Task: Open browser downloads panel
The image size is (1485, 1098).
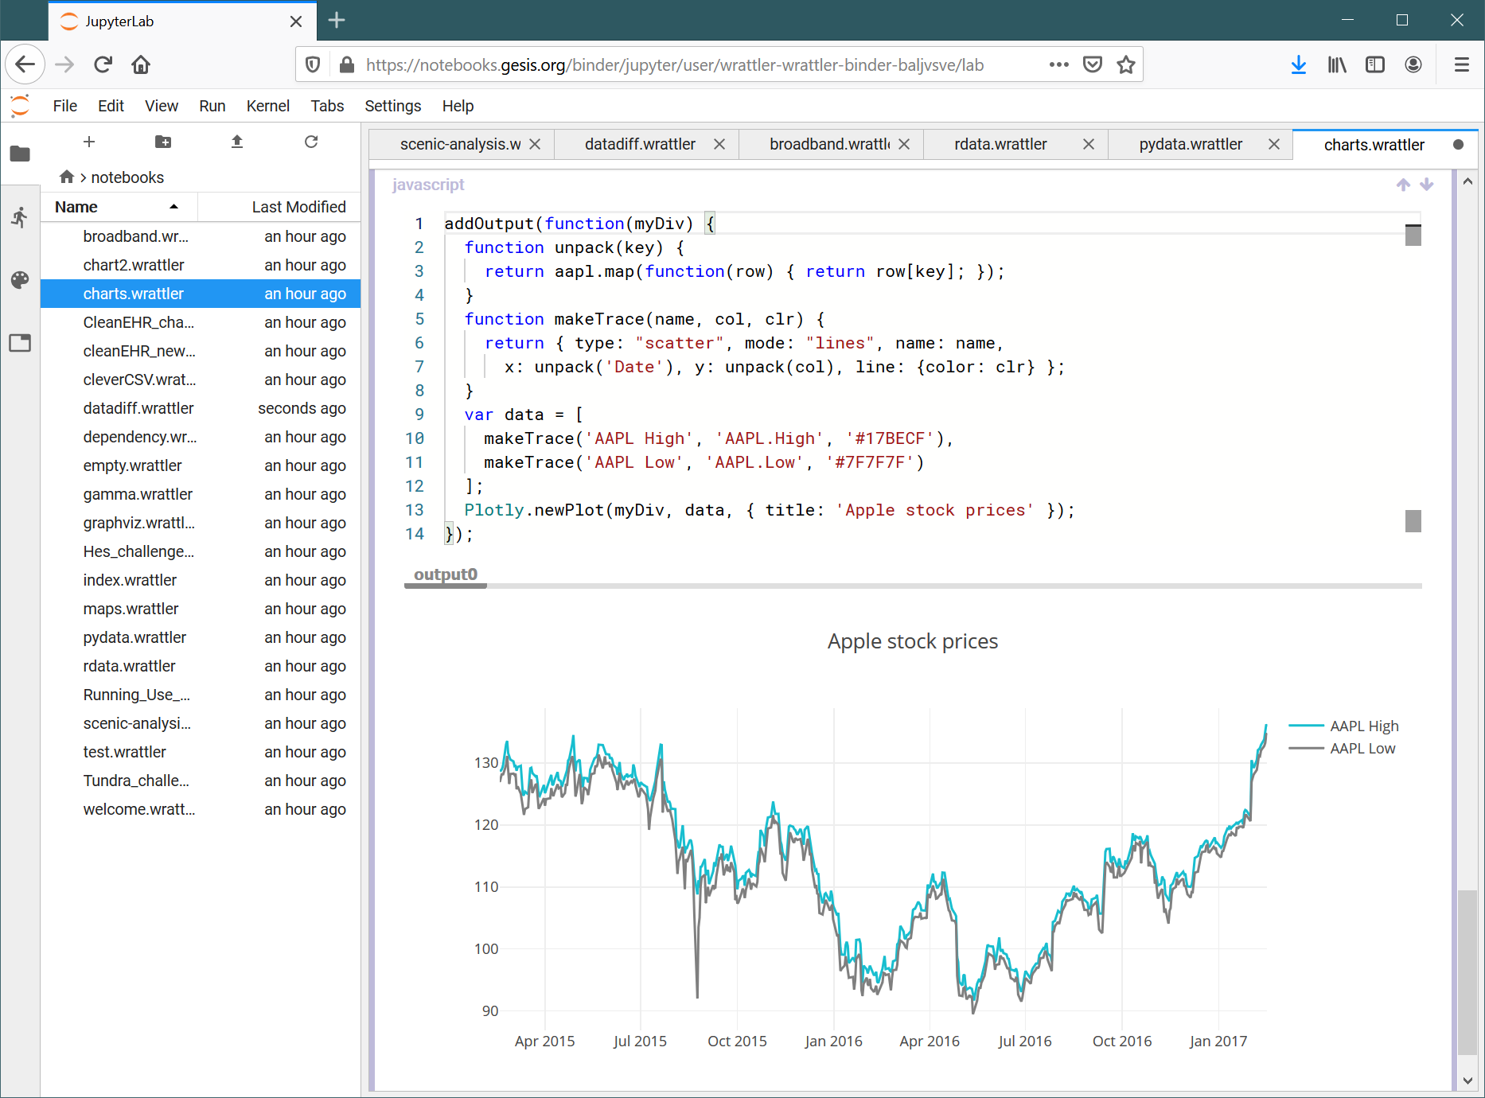Action: 1299,64
